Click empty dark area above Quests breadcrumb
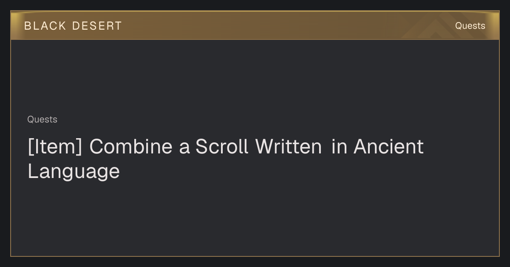The height and width of the screenshot is (267, 510). coord(255,76)
